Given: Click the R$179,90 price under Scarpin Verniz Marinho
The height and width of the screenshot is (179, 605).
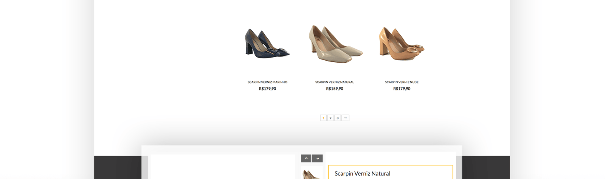Looking at the screenshot, I should [x=267, y=89].
